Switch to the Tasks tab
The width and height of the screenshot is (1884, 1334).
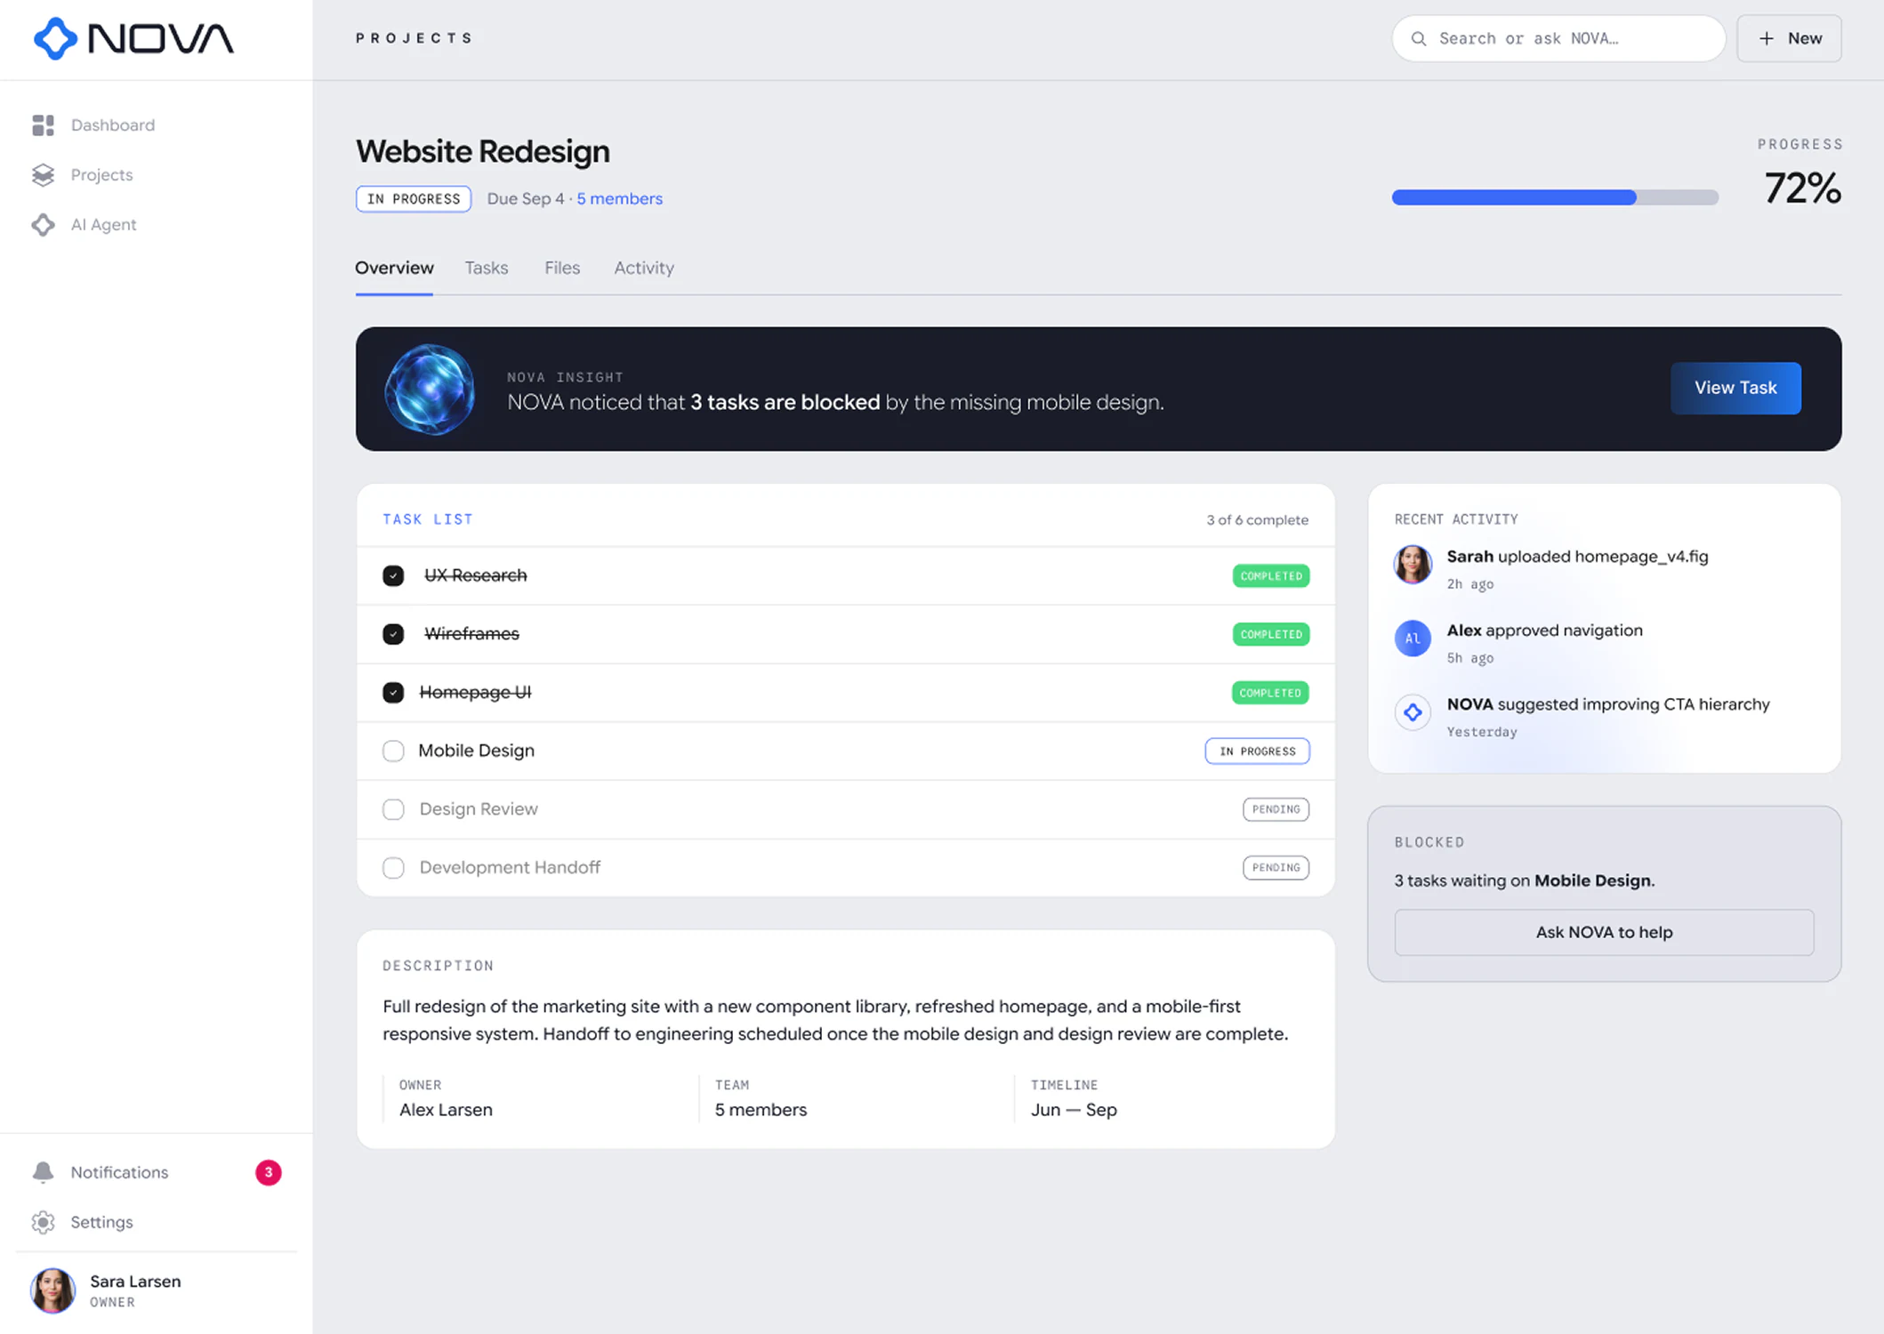click(x=487, y=268)
